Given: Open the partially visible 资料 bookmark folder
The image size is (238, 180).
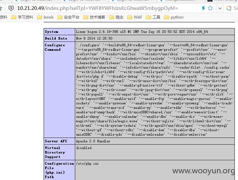Looking at the screenshot, I should tap(4, 17).
